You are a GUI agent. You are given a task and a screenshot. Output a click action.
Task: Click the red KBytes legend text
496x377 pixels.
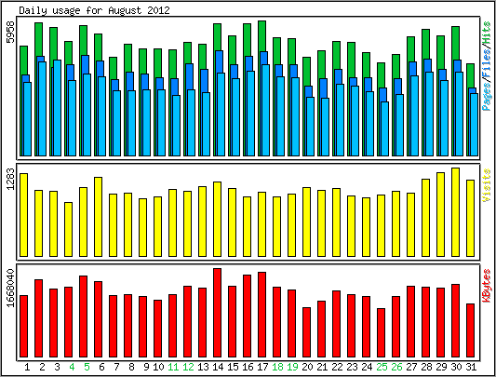click(487, 286)
